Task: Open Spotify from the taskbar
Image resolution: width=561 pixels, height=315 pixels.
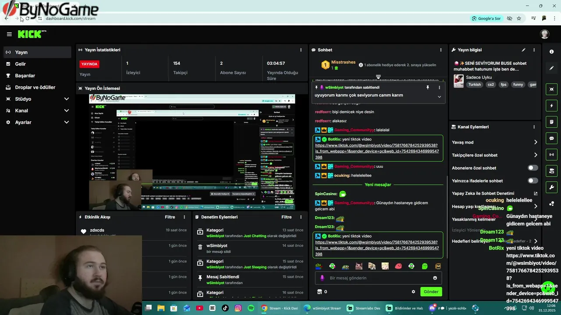Action: click(251, 308)
